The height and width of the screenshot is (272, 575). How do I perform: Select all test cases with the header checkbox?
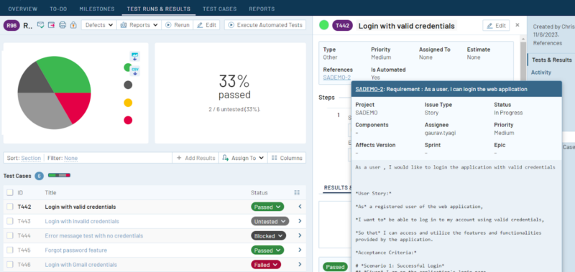(x=10, y=192)
